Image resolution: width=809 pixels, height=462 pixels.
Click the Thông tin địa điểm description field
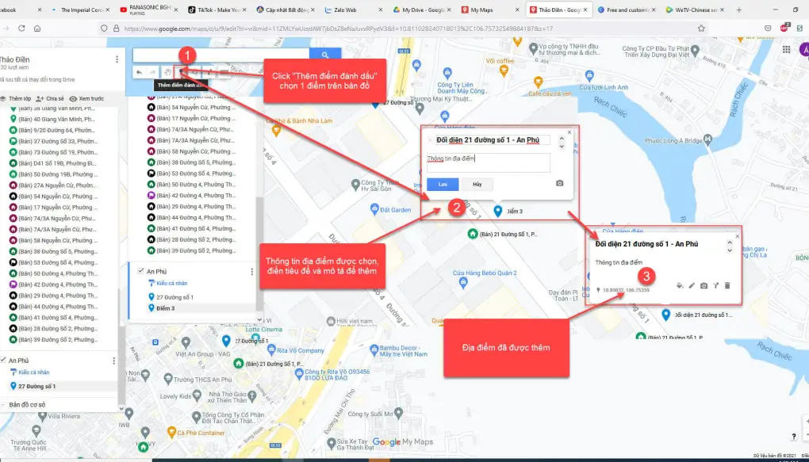[488, 162]
